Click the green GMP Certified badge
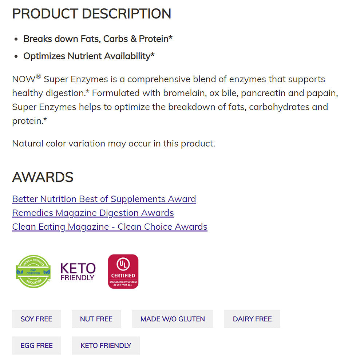The height and width of the screenshot is (364, 364). [x=33, y=272]
